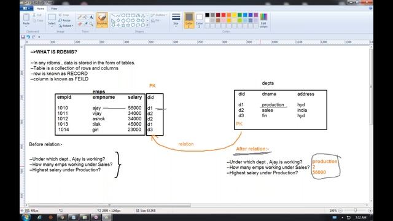Screen dimensions: 393x221
Task: Click the '56000' salary value in emps
Action: click(x=134, y=108)
